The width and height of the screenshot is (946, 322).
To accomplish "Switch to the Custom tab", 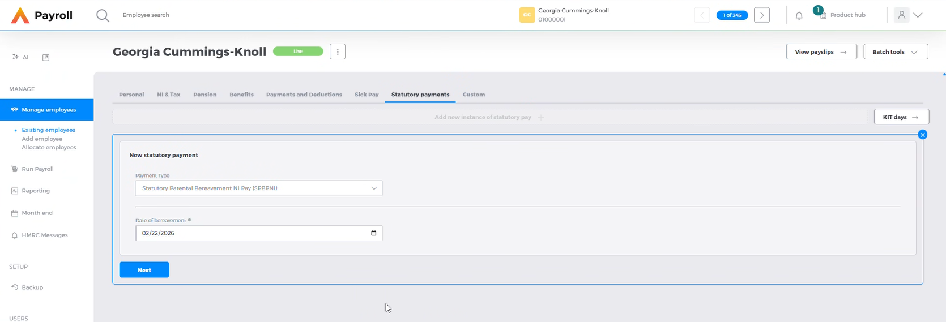I will click(474, 95).
